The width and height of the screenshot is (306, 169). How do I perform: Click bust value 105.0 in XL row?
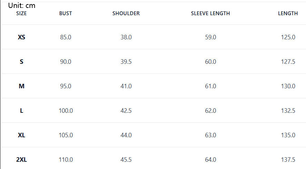66,135
